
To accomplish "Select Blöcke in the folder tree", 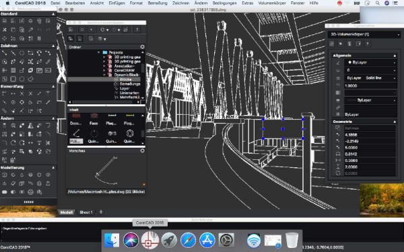I will coord(125,79).
